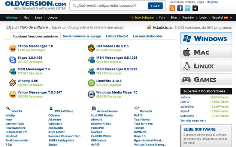Open Mac in the navigation bar
The height and width of the screenshot is (147, 236).
coord(26,18)
